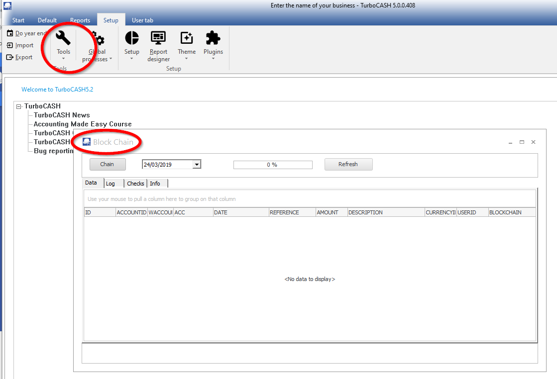The height and width of the screenshot is (379, 557).
Task: Click the Import icon
Action: tap(10, 45)
